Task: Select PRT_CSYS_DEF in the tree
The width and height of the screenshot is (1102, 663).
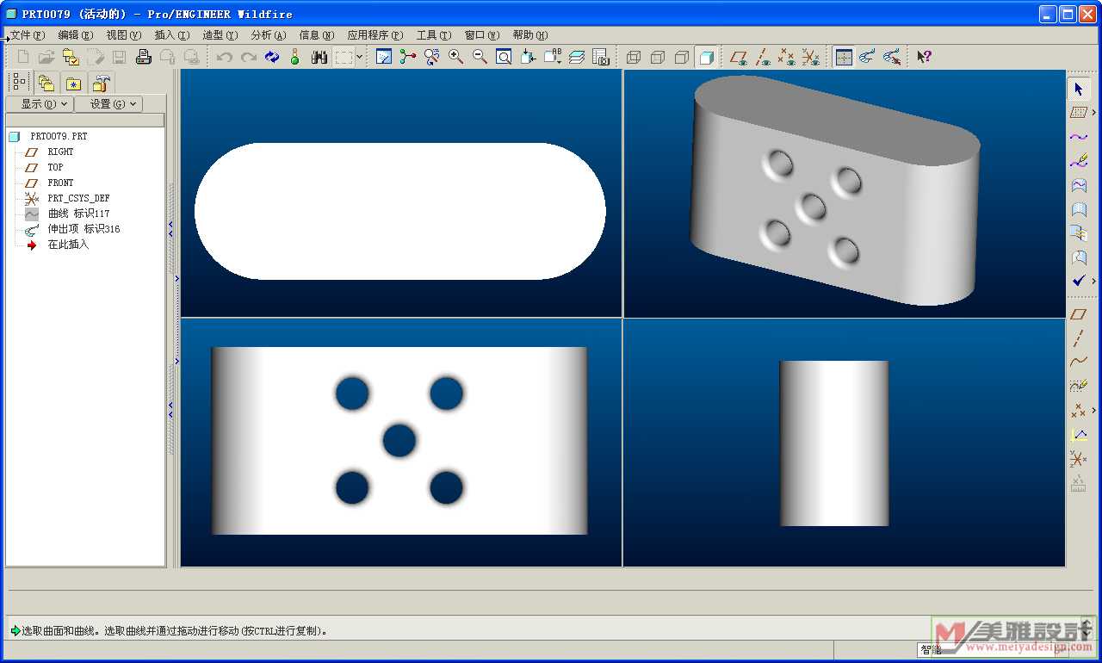Action: (78, 198)
